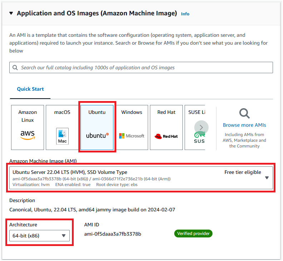This screenshot has width=283, height=261.
Task: Click the ubuntu logo
Action: [97, 135]
